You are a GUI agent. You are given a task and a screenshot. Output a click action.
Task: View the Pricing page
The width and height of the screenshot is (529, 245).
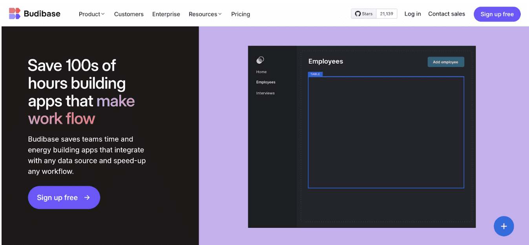[241, 14]
